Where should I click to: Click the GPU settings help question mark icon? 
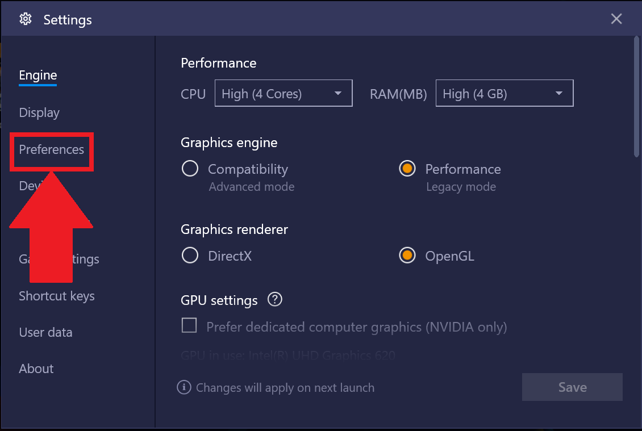(x=275, y=299)
